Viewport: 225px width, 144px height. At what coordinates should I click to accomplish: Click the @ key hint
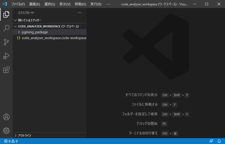(175, 133)
